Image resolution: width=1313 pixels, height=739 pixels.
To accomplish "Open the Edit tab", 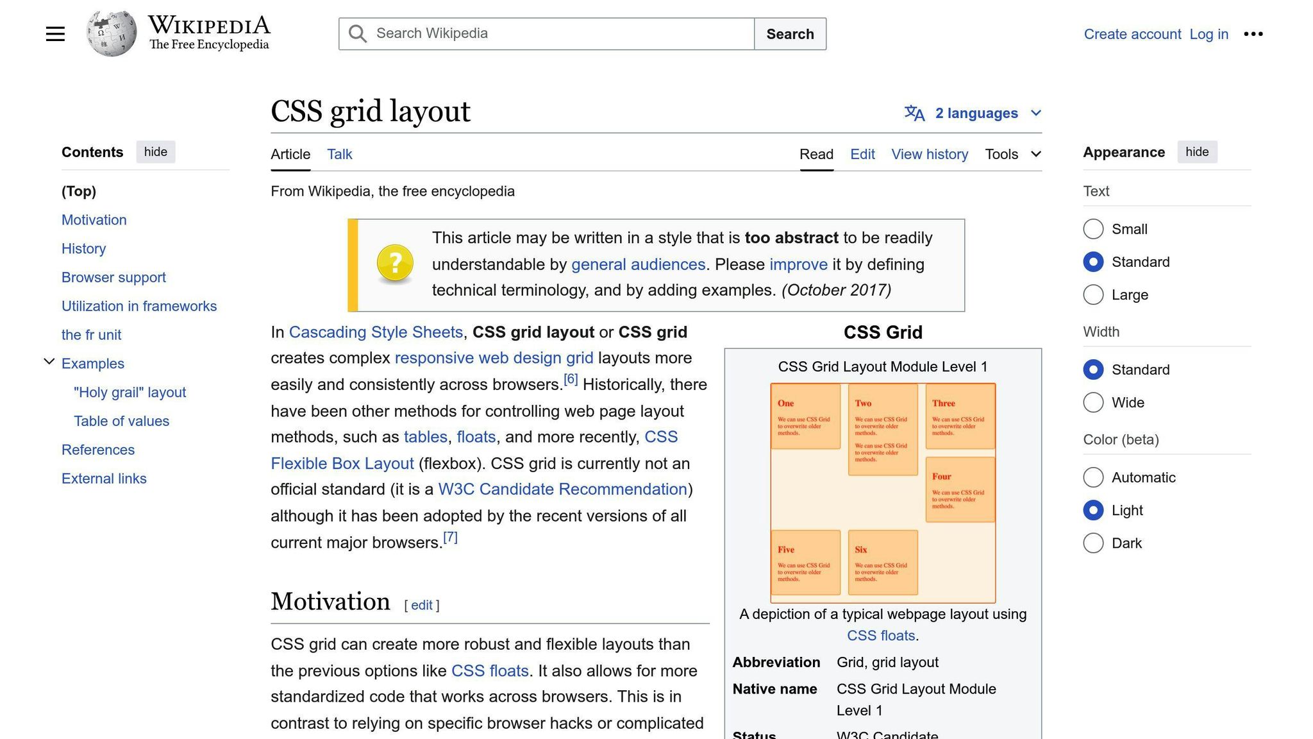I will tap(862, 154).
